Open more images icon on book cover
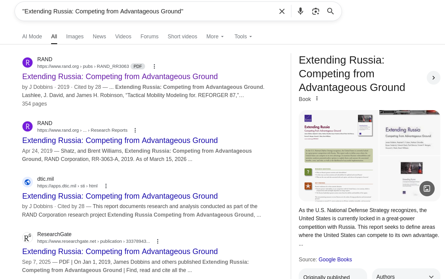The image size is (445, 279). pos(427,189)
